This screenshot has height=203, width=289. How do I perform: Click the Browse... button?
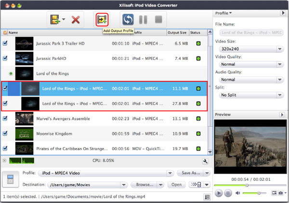coord(144,185)
